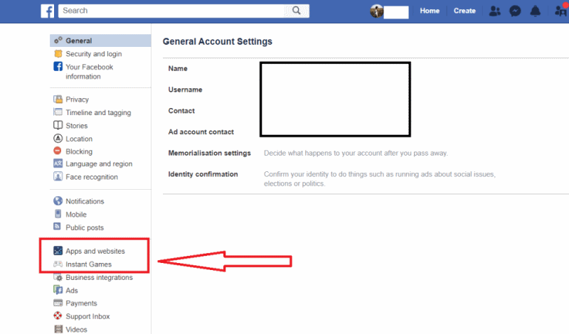Open Timeline and tagging label
Screen dimensions: 569x334
pyautogui.click(x=98, y=113)
